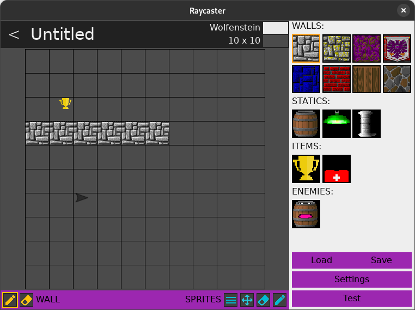Image resolution: width=415 pixels, height=310 pixels.
Task: Open the sprites list menu icon
Action: (x=230, y=300)
